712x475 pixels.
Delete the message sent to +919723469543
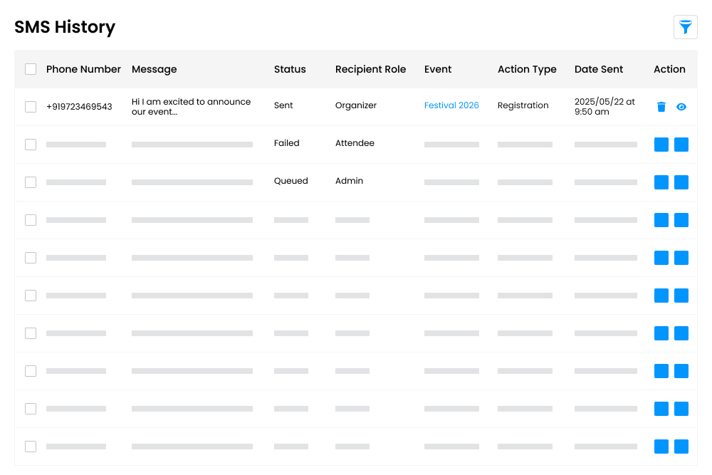pos(661,106)
